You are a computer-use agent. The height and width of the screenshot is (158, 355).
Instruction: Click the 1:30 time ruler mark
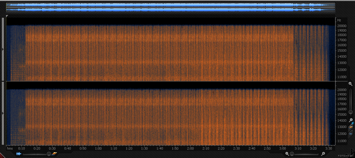tap(144, 148)
